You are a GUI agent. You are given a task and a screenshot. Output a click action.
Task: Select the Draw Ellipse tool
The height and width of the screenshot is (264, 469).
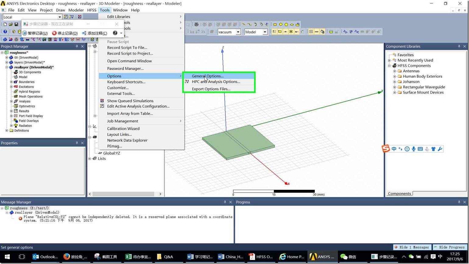[292, 24]
